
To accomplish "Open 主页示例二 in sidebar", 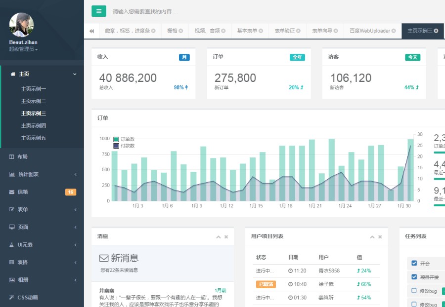I will [34, 101].
